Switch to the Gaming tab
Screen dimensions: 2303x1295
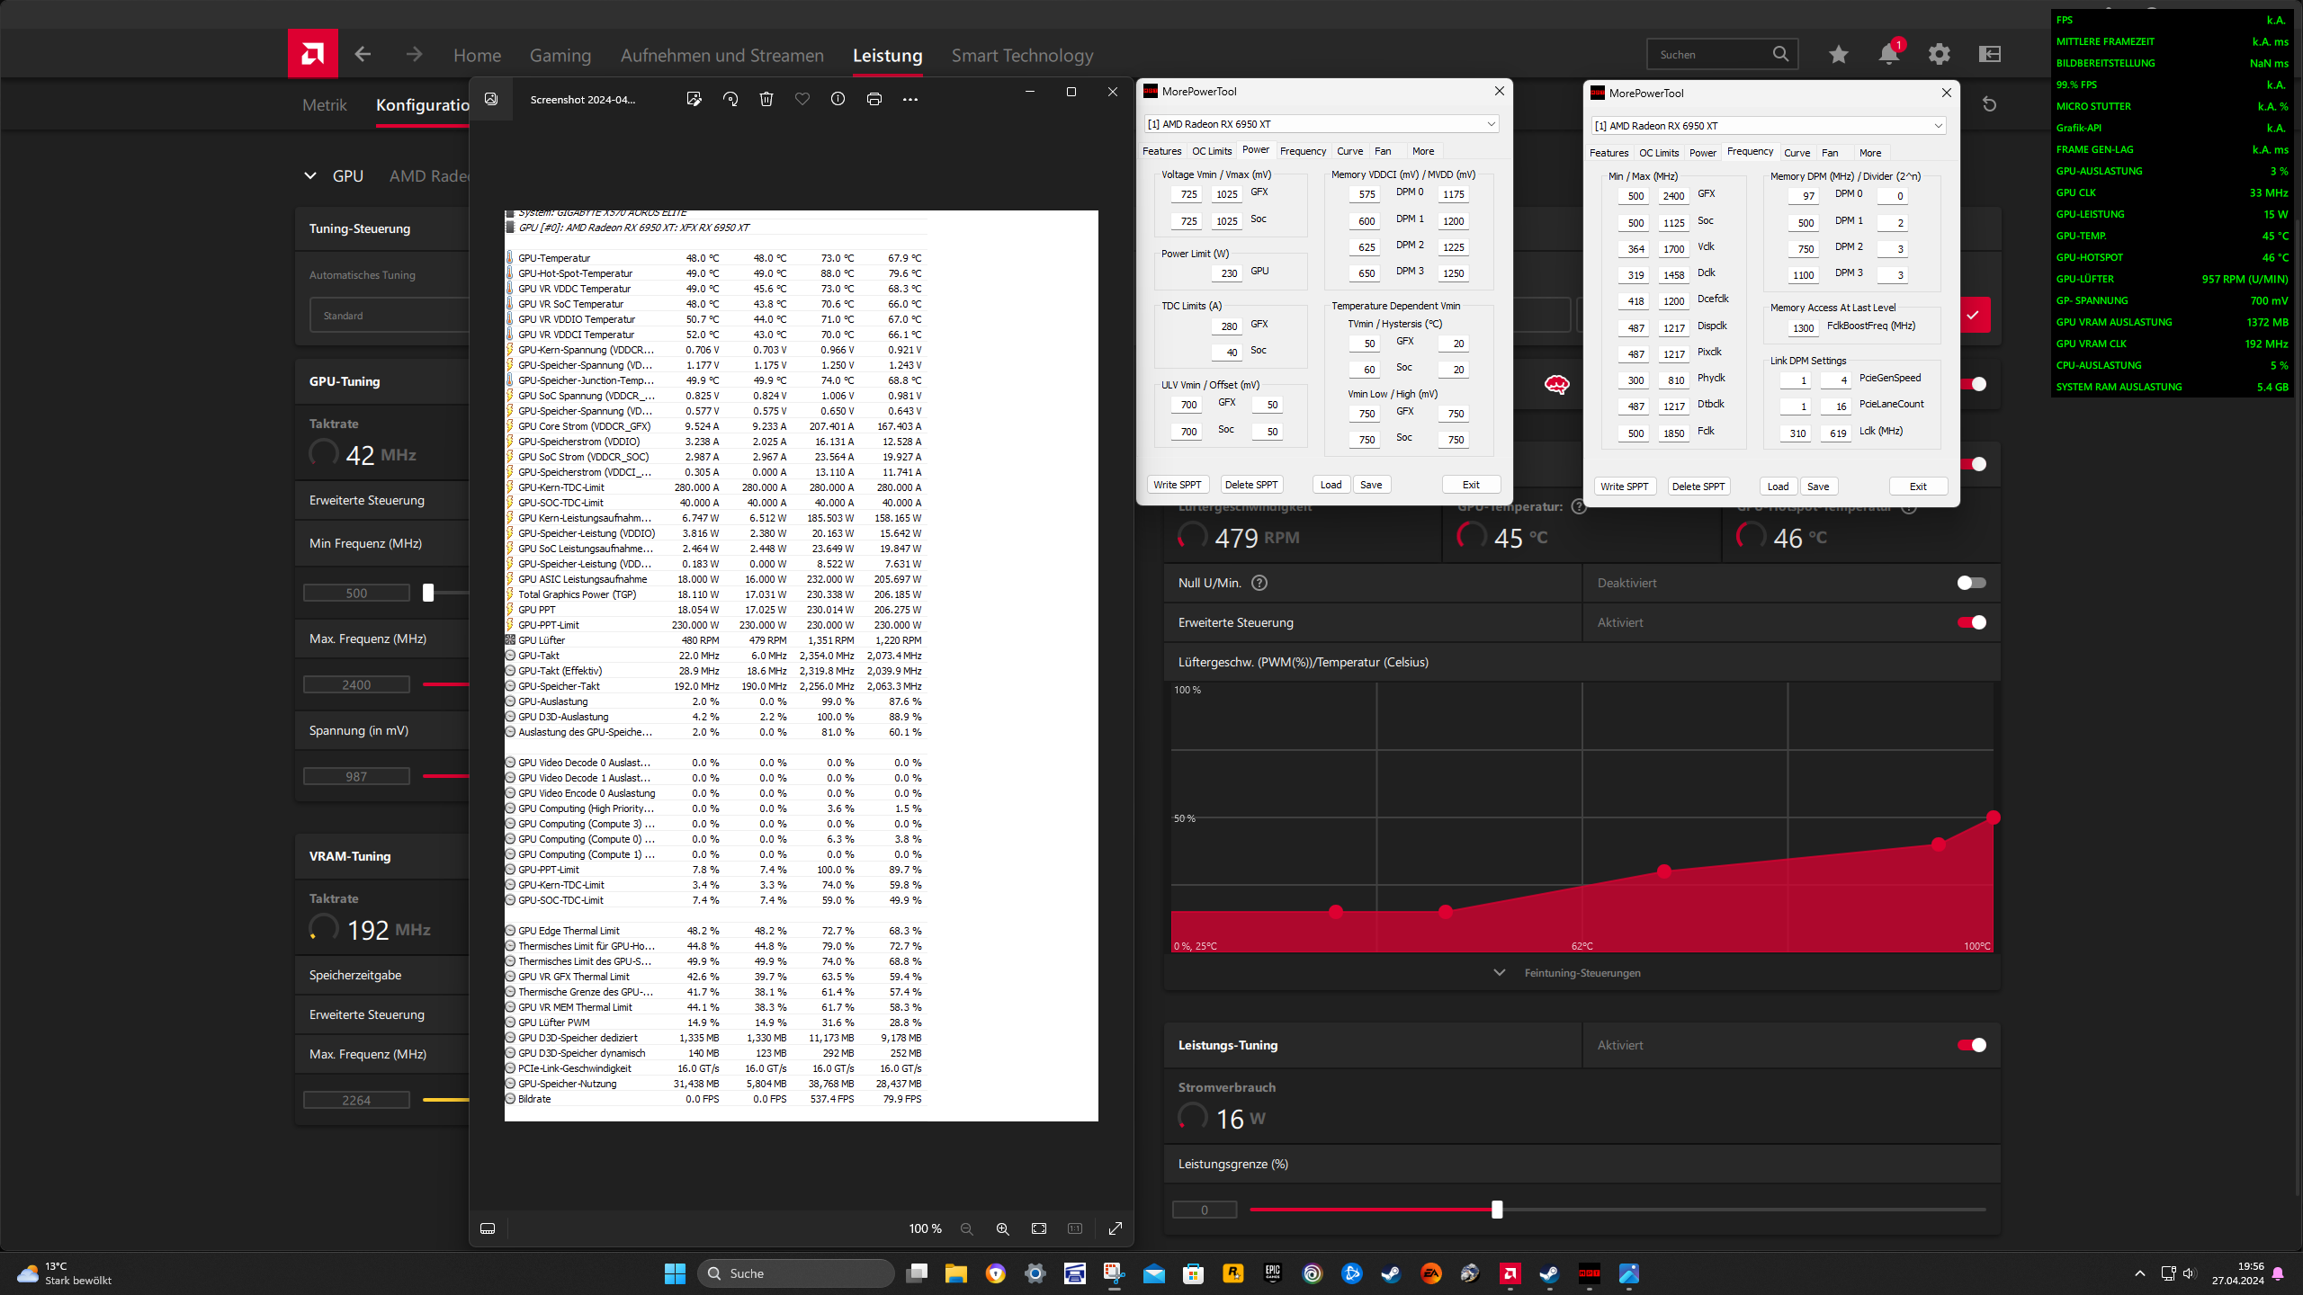point(560,56)
